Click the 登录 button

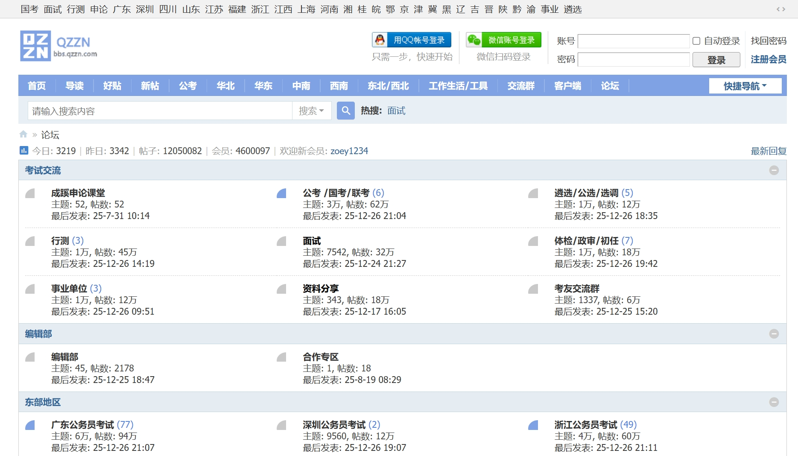tap(716, 60)
